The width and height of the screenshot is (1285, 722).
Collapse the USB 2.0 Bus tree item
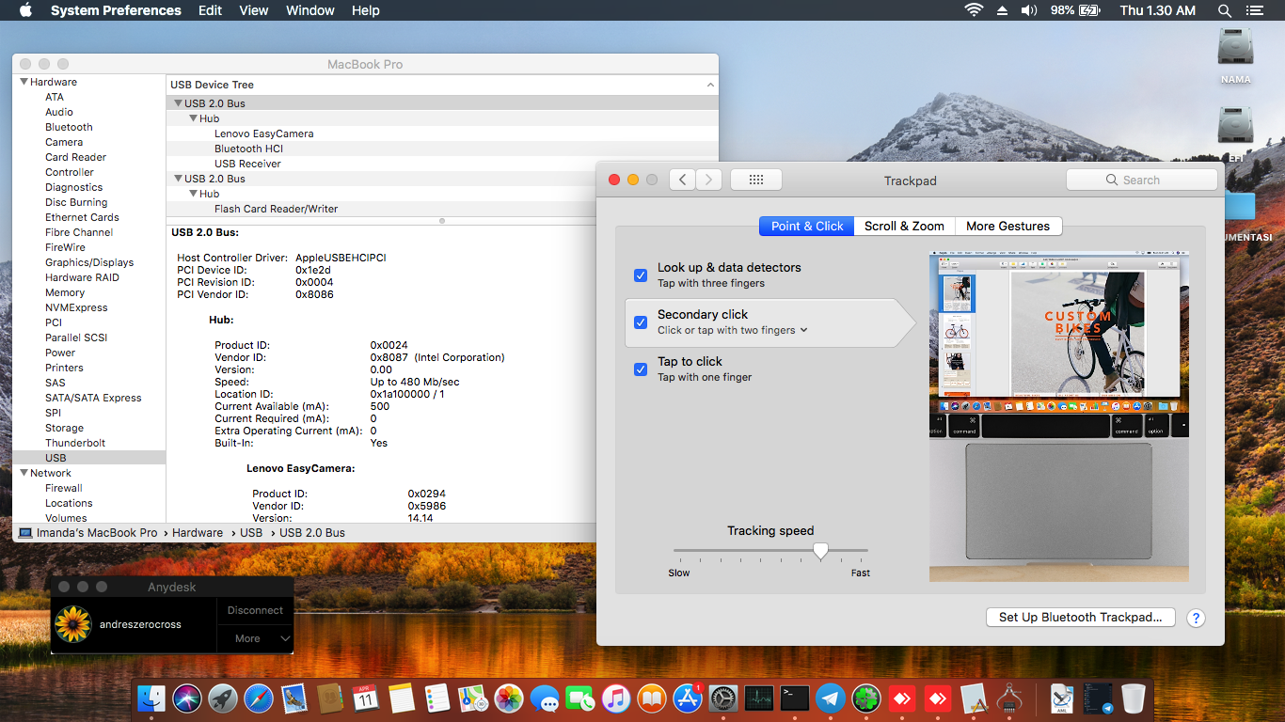click(x=178, y=102)
